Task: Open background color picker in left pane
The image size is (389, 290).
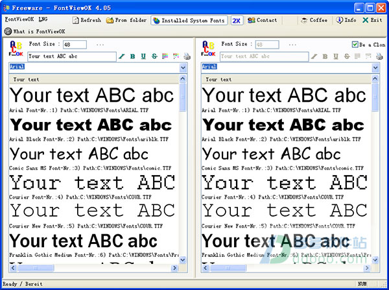Action: [176, 56]
